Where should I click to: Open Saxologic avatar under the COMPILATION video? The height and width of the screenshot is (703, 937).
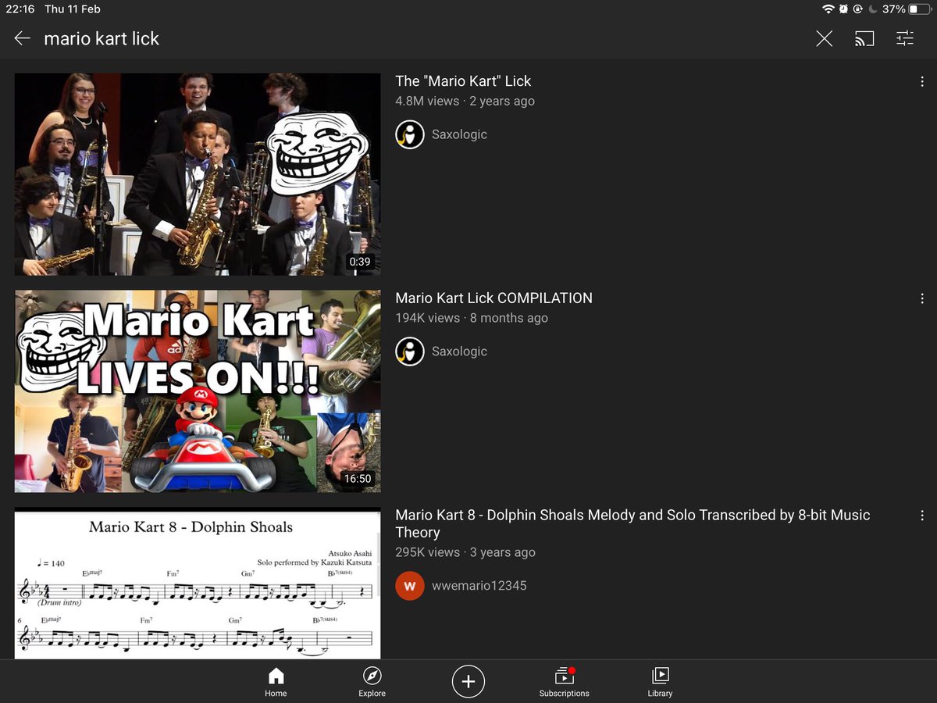(410, 351)
